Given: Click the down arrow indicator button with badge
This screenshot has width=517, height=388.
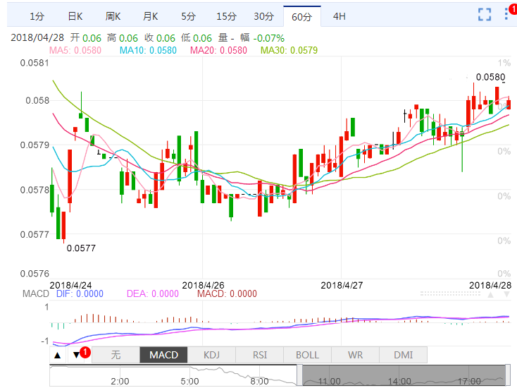Looking at the screenshot, I should [x=77, y=356].
